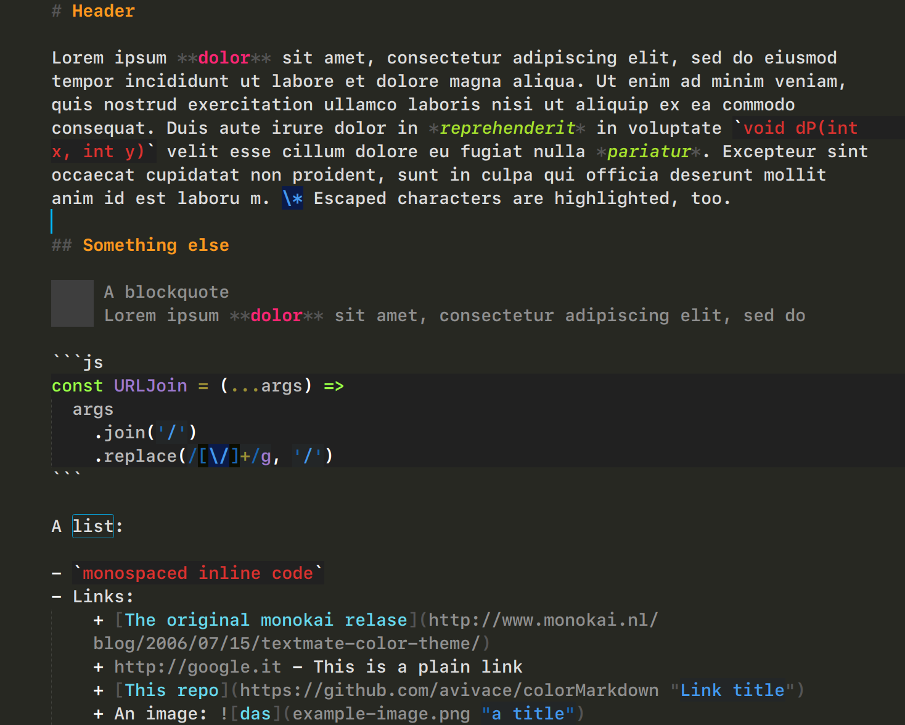Click the word 'consectetur' in the first paragraph line

point(444,58)
